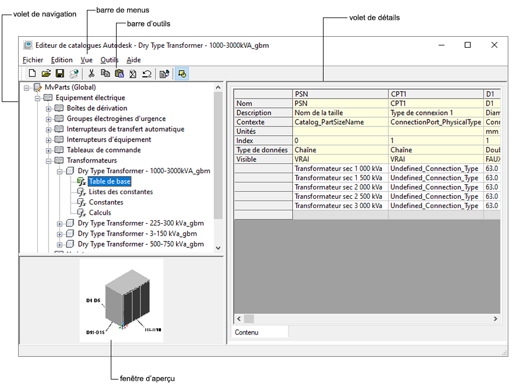This screenshot has height=390, width=527.
Task: Expand Dry Type Transformer 500-750 kVa_gbm node
Action: click(x=59, y=245)
